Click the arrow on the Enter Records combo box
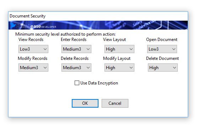The image size is (198, 129). tap(88, 49)
